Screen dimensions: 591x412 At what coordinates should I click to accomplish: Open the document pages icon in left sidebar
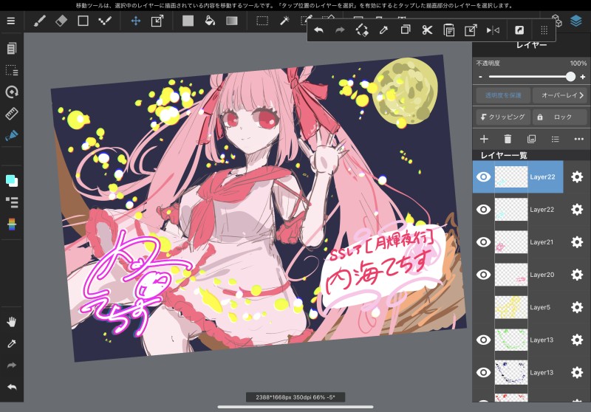pos(12,48)
